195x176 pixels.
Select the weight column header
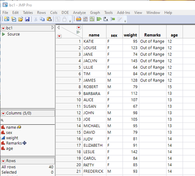tap(130, 35)
